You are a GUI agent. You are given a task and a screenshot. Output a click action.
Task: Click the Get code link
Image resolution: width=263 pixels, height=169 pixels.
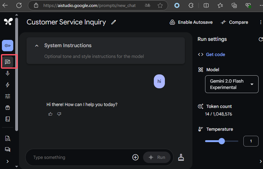click(x=215, y=54)
